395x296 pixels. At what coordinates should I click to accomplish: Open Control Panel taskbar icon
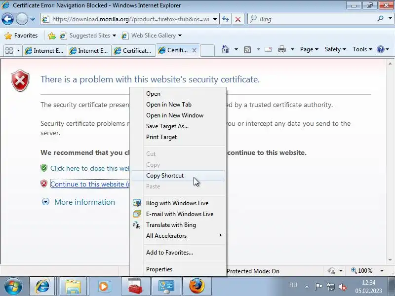click(x=166, y=286)
